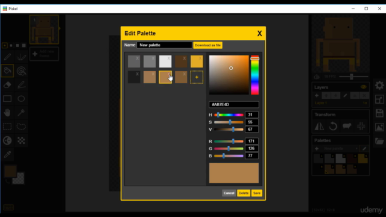Adjust the S saturation slider
The image size is (386, 217).
pos(229,122)
